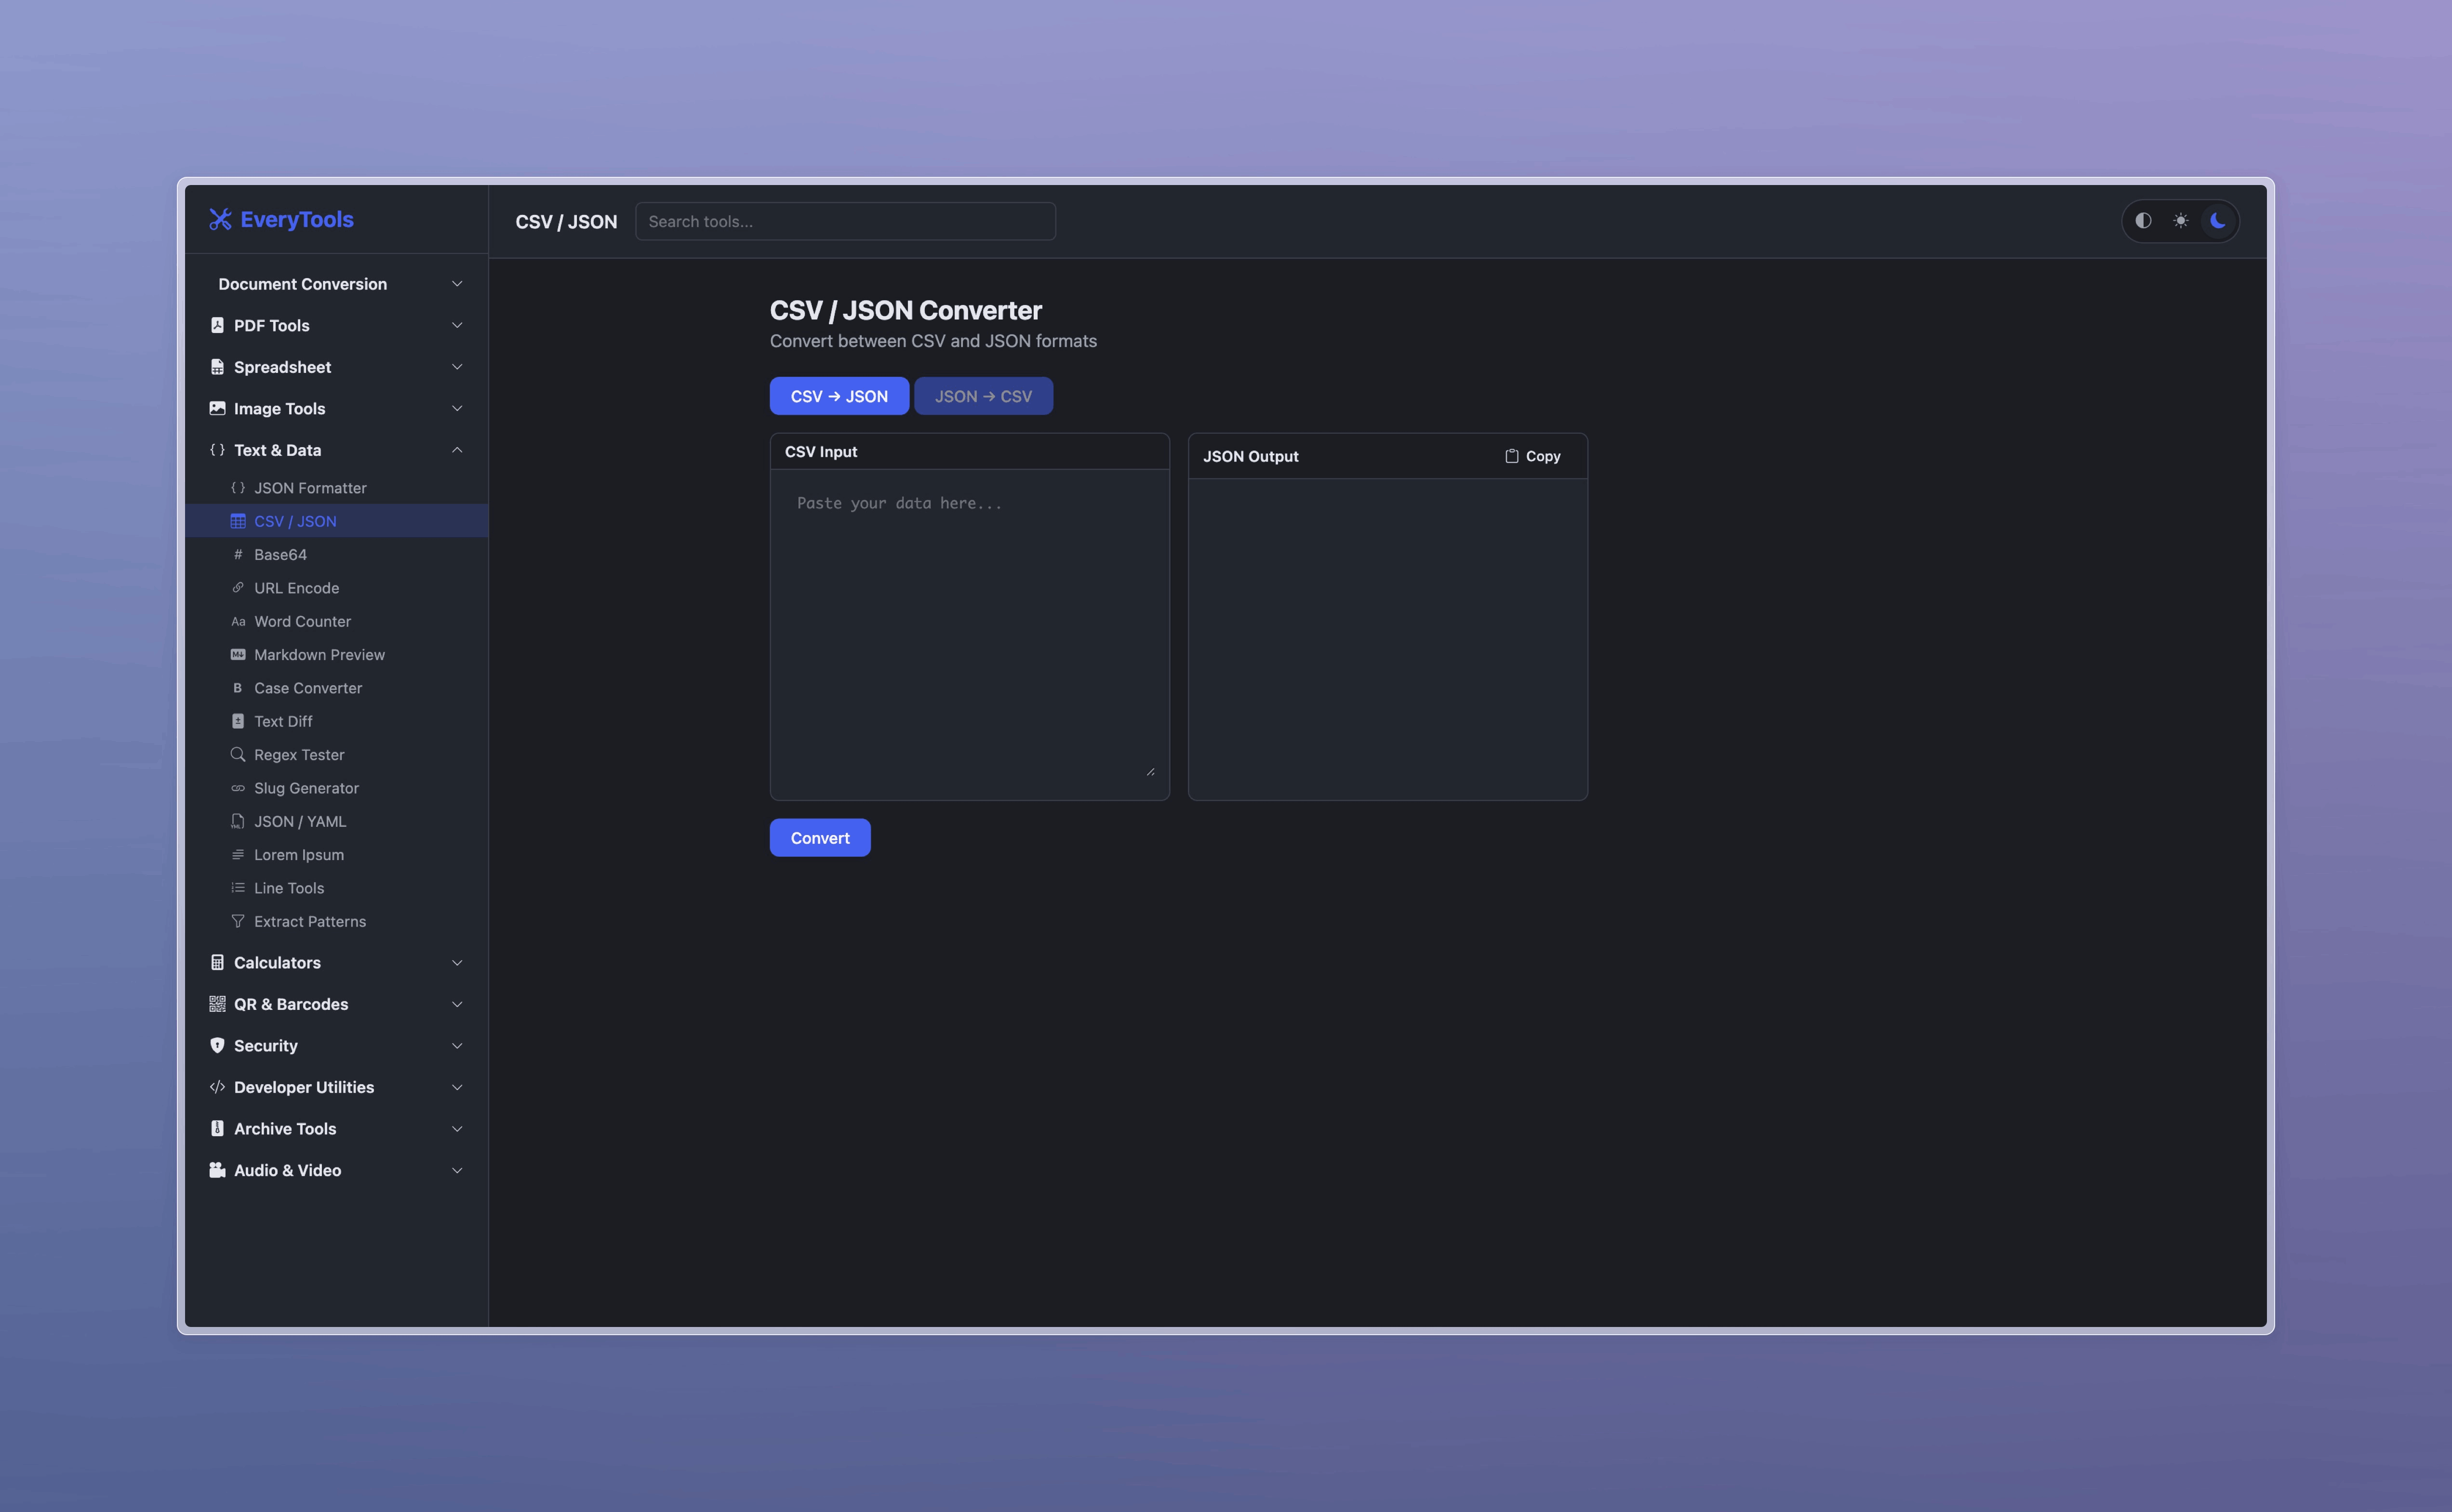Open the Line Tools tool label

[x=289, y=888]
